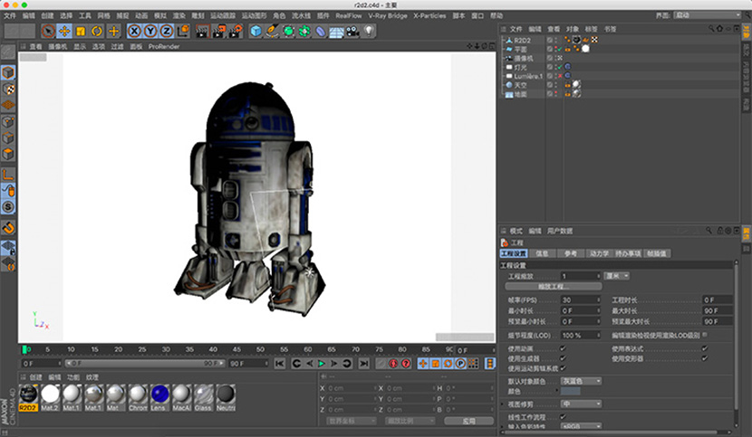Open the spline pen tool

273,31
